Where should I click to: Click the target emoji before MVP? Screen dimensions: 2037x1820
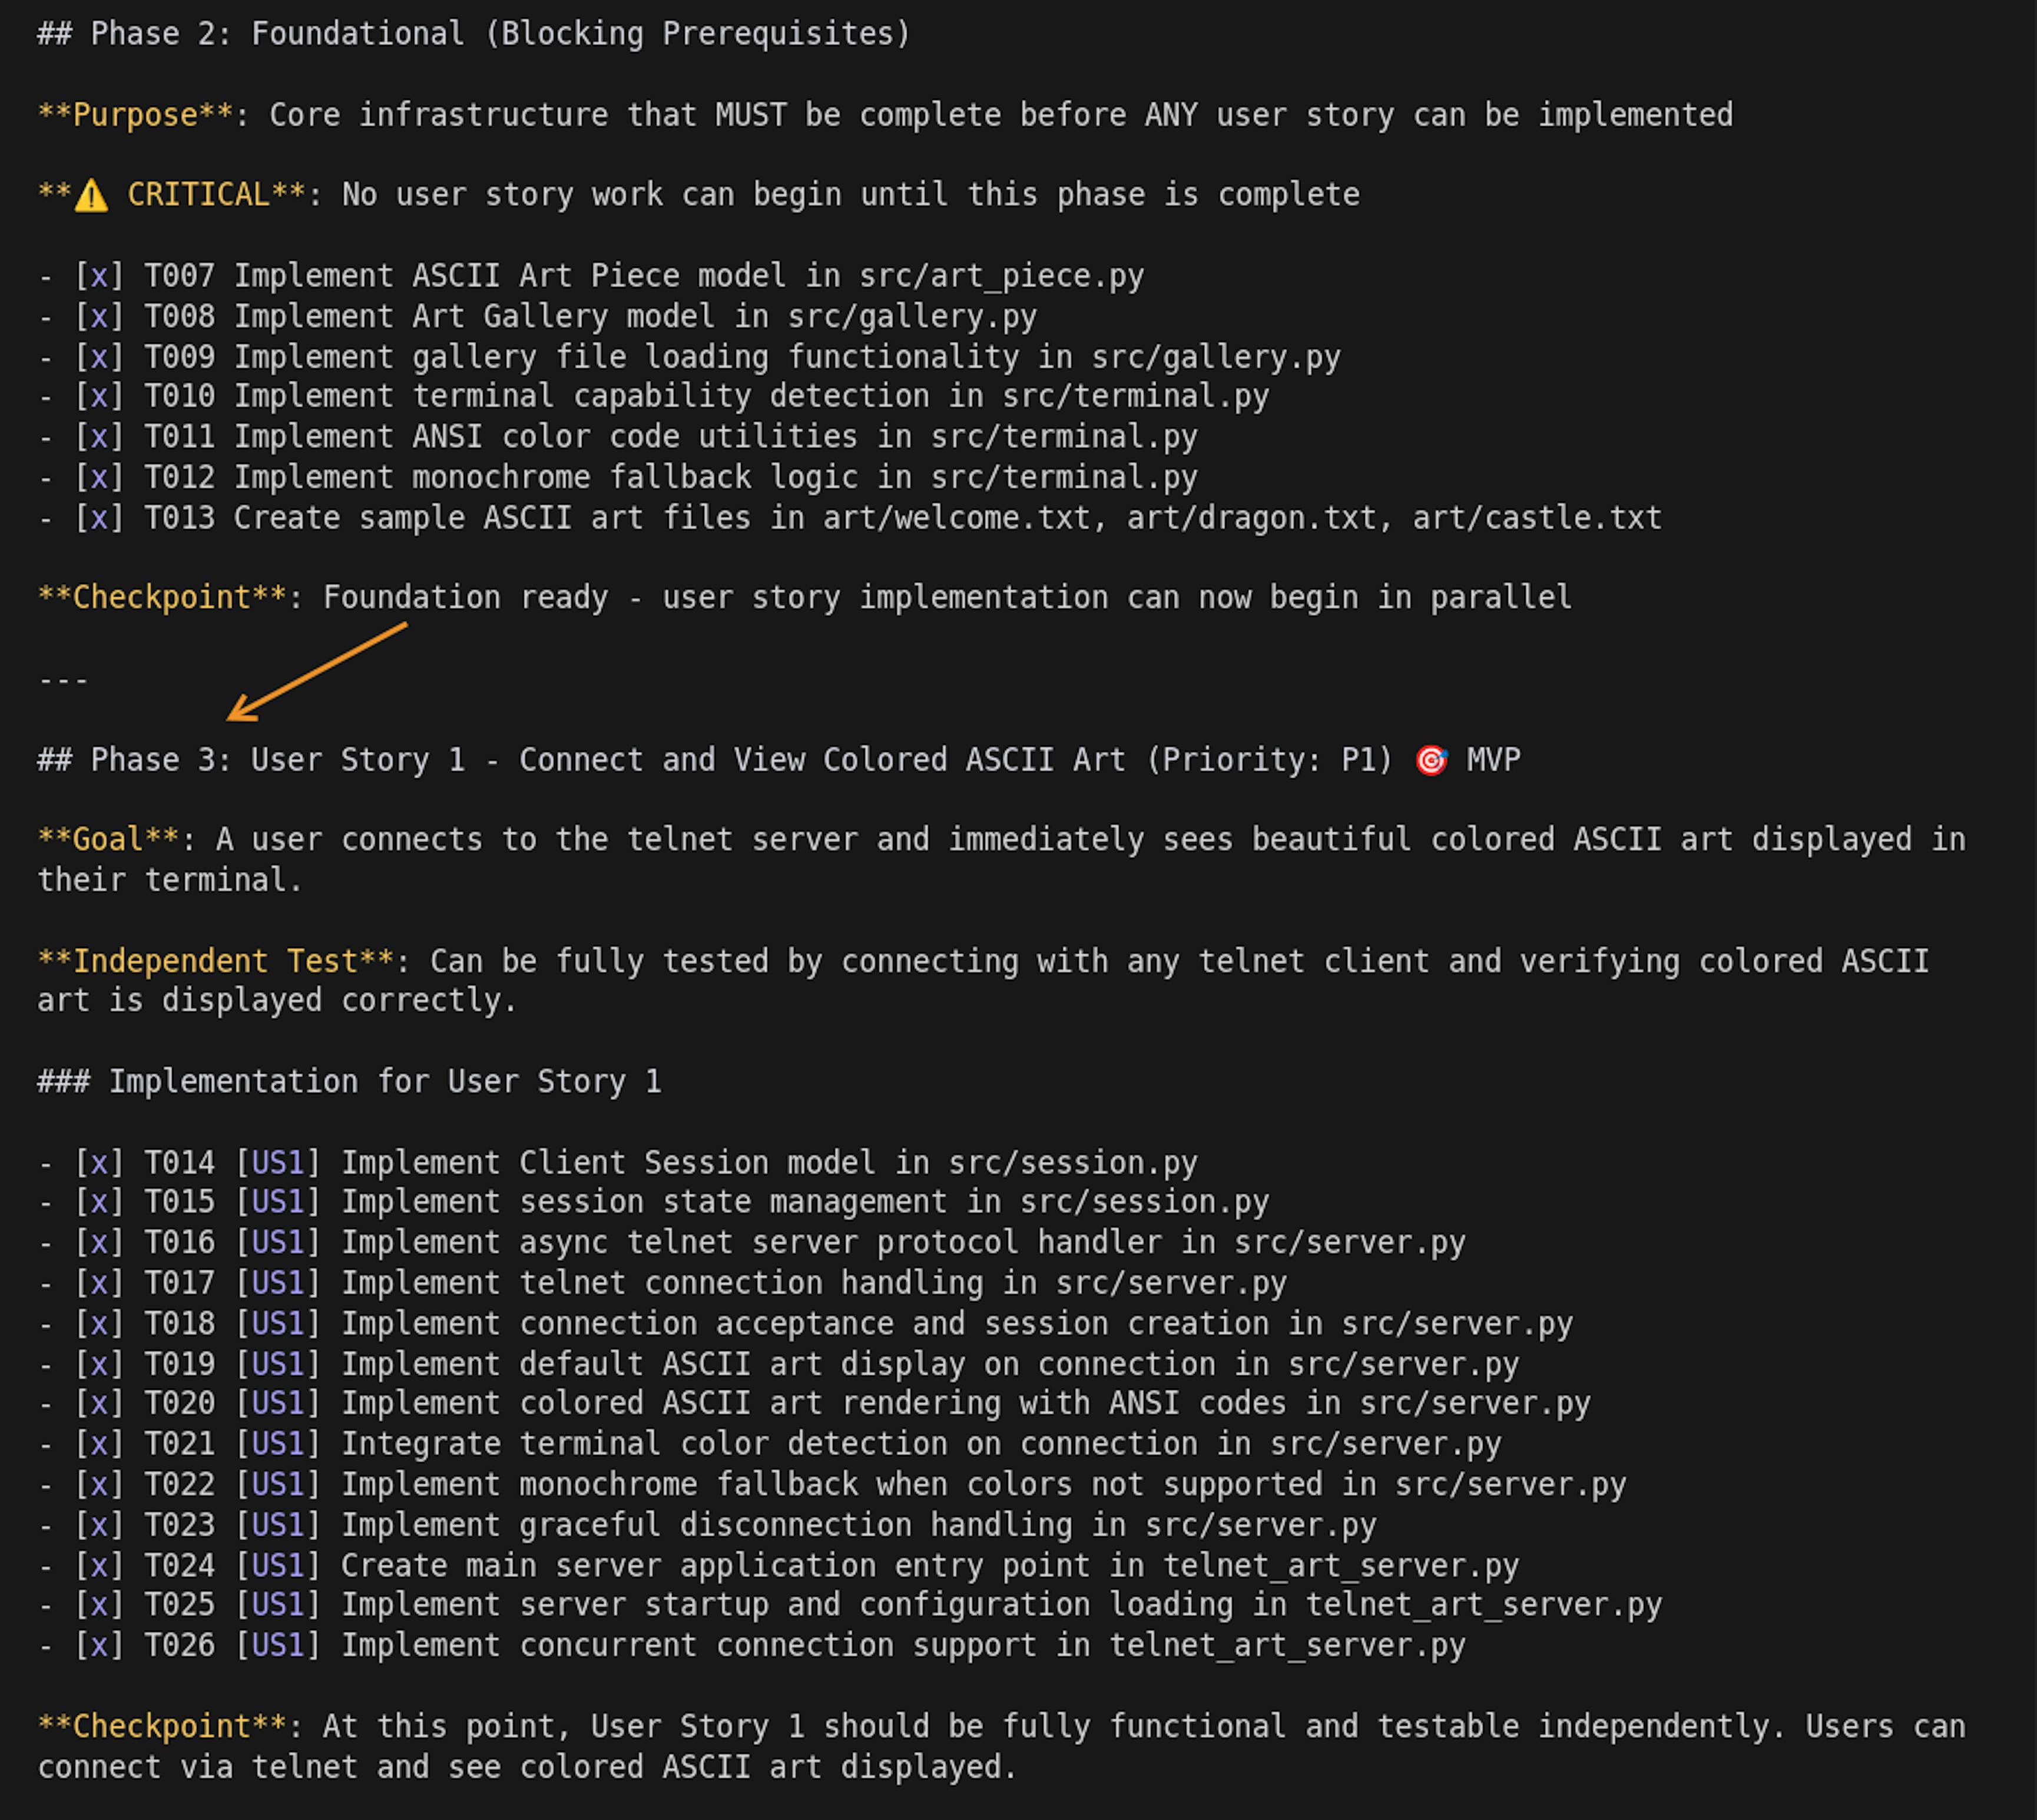pos(1431,760)
